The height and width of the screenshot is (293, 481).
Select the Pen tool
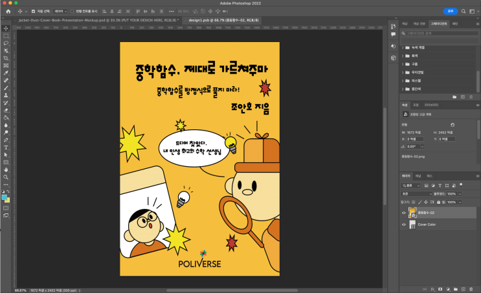pyautogui.click(x=6, y=140)
